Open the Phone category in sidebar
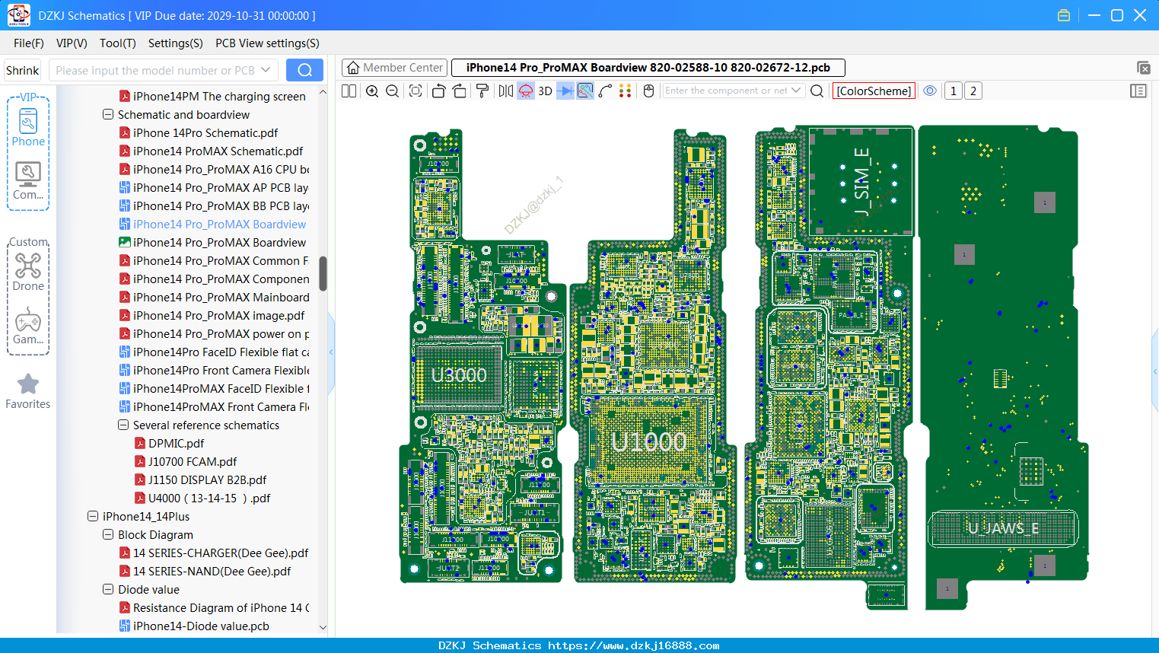 coord(28,127)
